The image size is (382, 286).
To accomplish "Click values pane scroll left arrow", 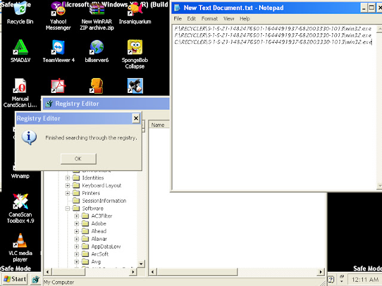I will pyautogui.click(x=153, y=272).
